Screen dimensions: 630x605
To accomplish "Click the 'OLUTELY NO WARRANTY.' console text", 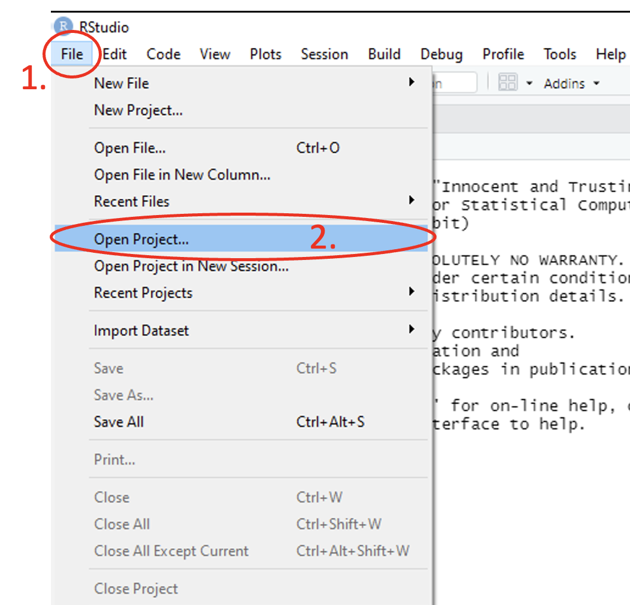I will pyautogui.click(x=528, y=260).
